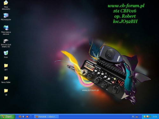Viewport: 159px width, 119px height.
Task: Launch Firefox from the quick launch bar
Action: [x=20, y=117]
